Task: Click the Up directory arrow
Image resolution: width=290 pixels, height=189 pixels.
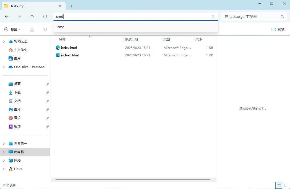Action: coord(32,16)
